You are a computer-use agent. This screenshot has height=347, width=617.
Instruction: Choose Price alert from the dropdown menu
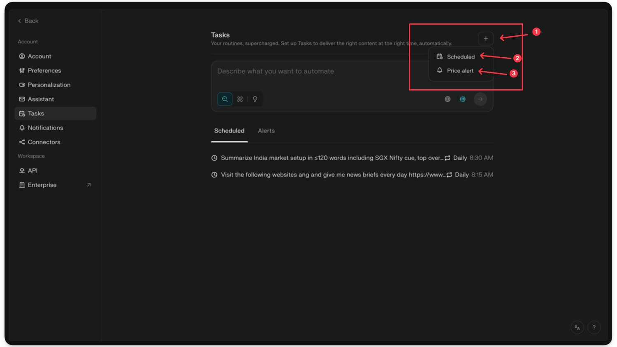(x=460, y=71)
